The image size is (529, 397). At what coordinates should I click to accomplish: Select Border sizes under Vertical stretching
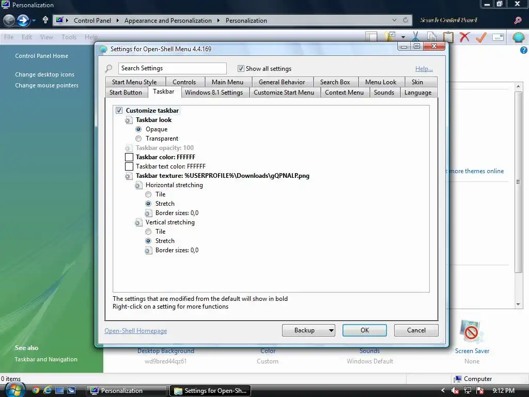tap(177, 250)
